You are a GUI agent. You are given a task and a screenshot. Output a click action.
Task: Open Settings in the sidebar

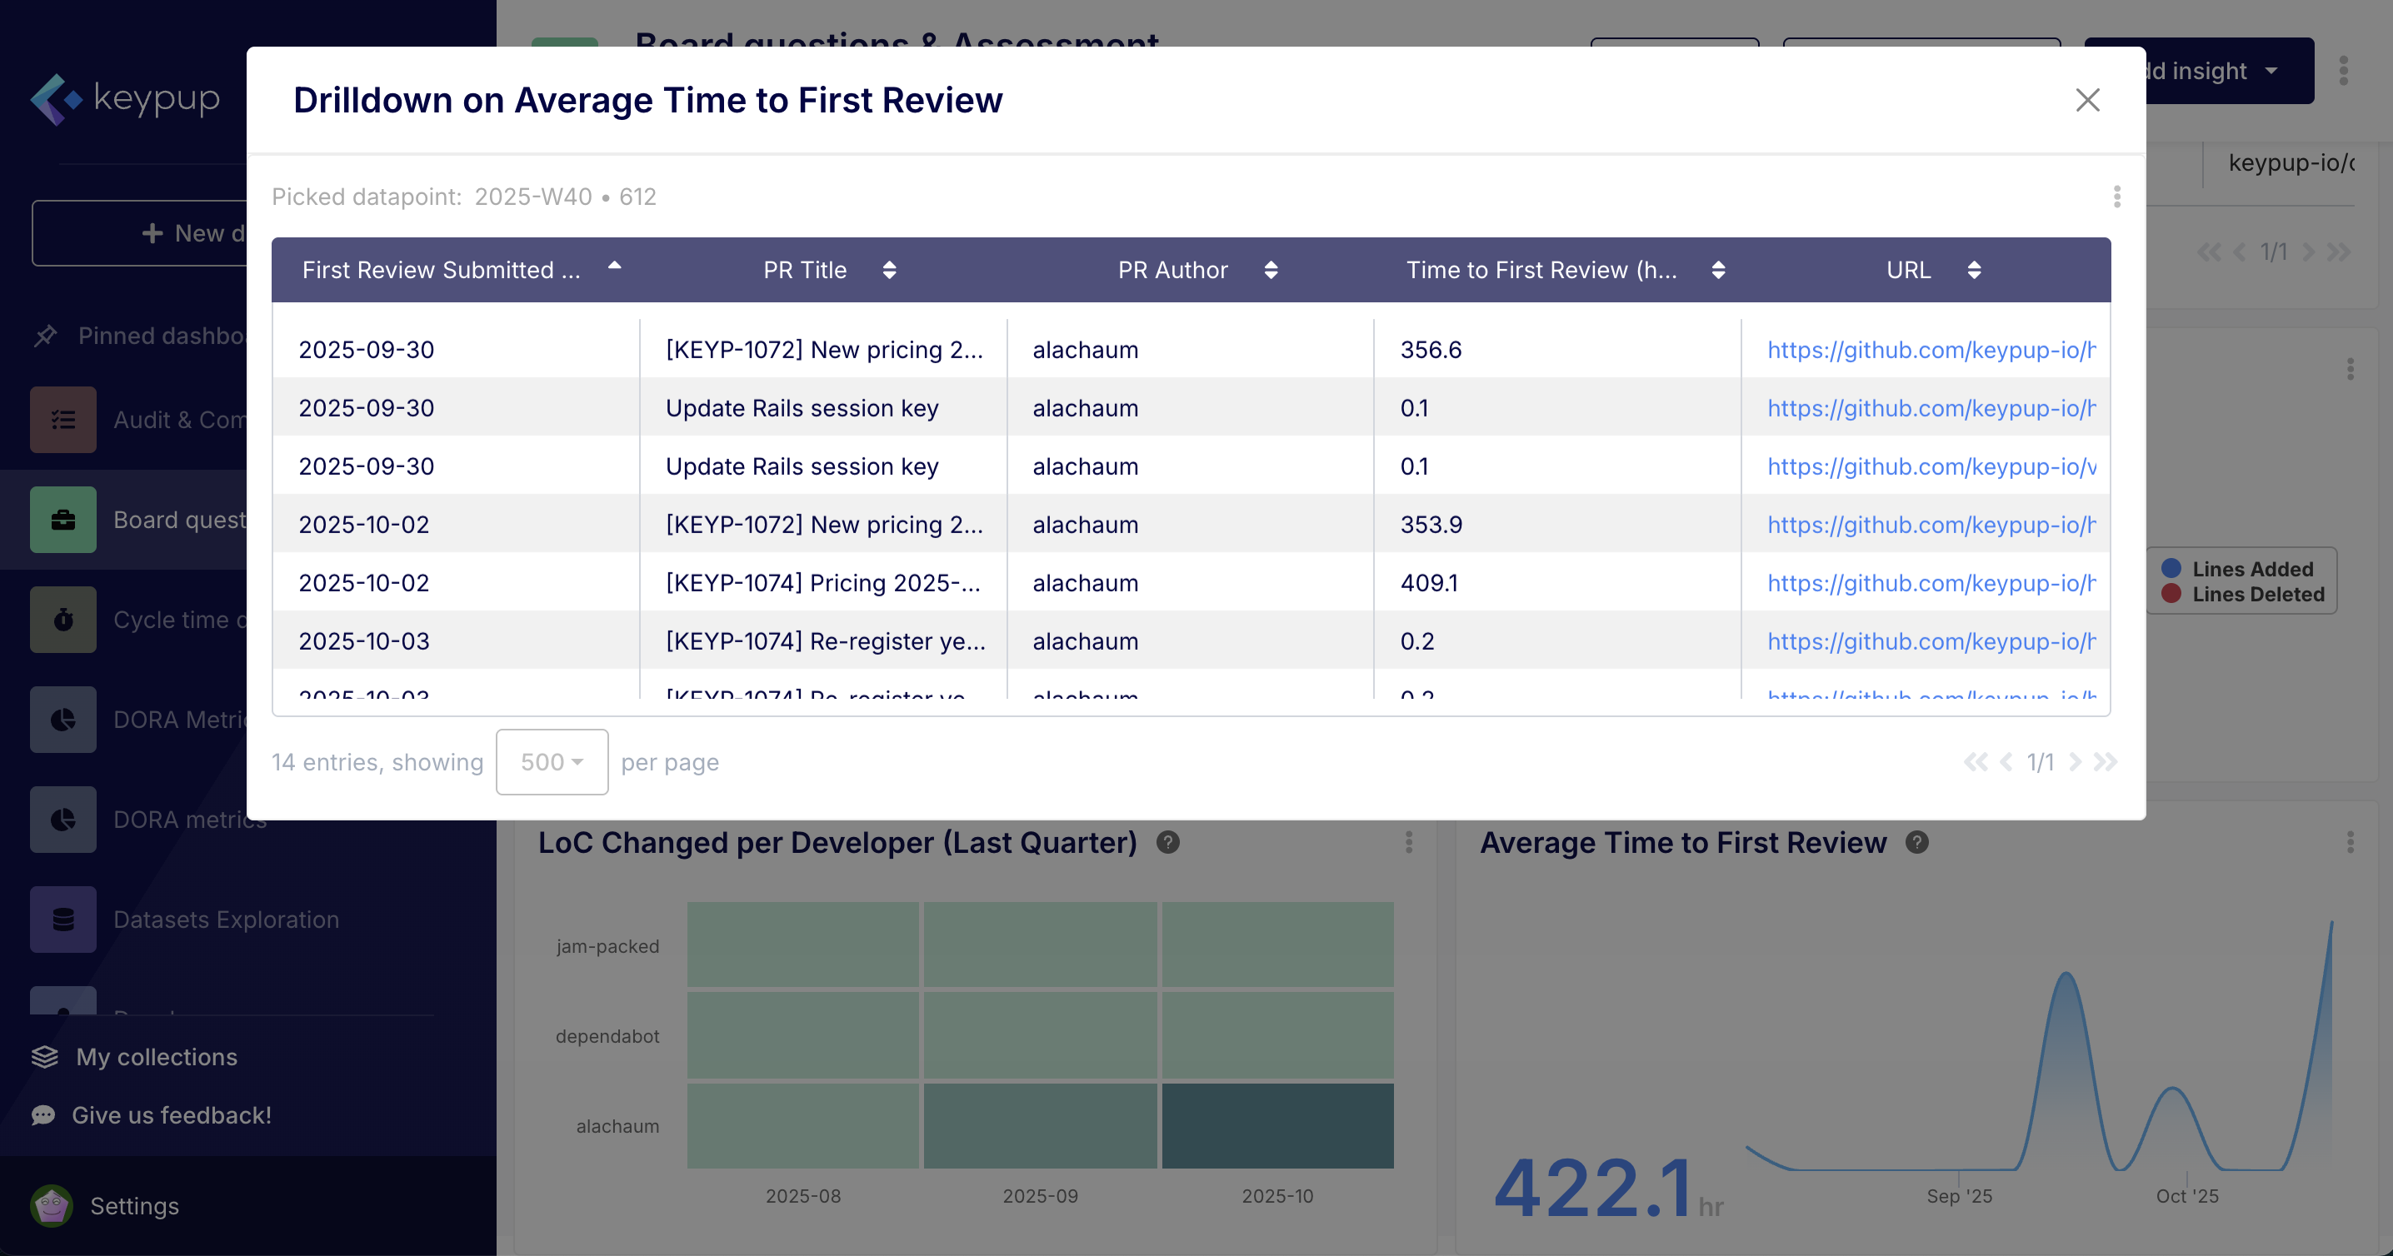pyautogui.click(x=134, y=1206)
